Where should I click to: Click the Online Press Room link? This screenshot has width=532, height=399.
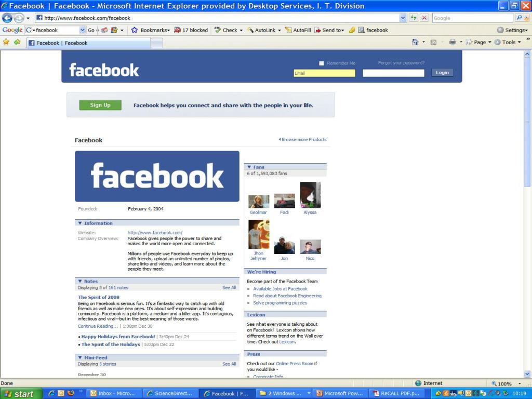pyautogui.click(x=295, y=363)
